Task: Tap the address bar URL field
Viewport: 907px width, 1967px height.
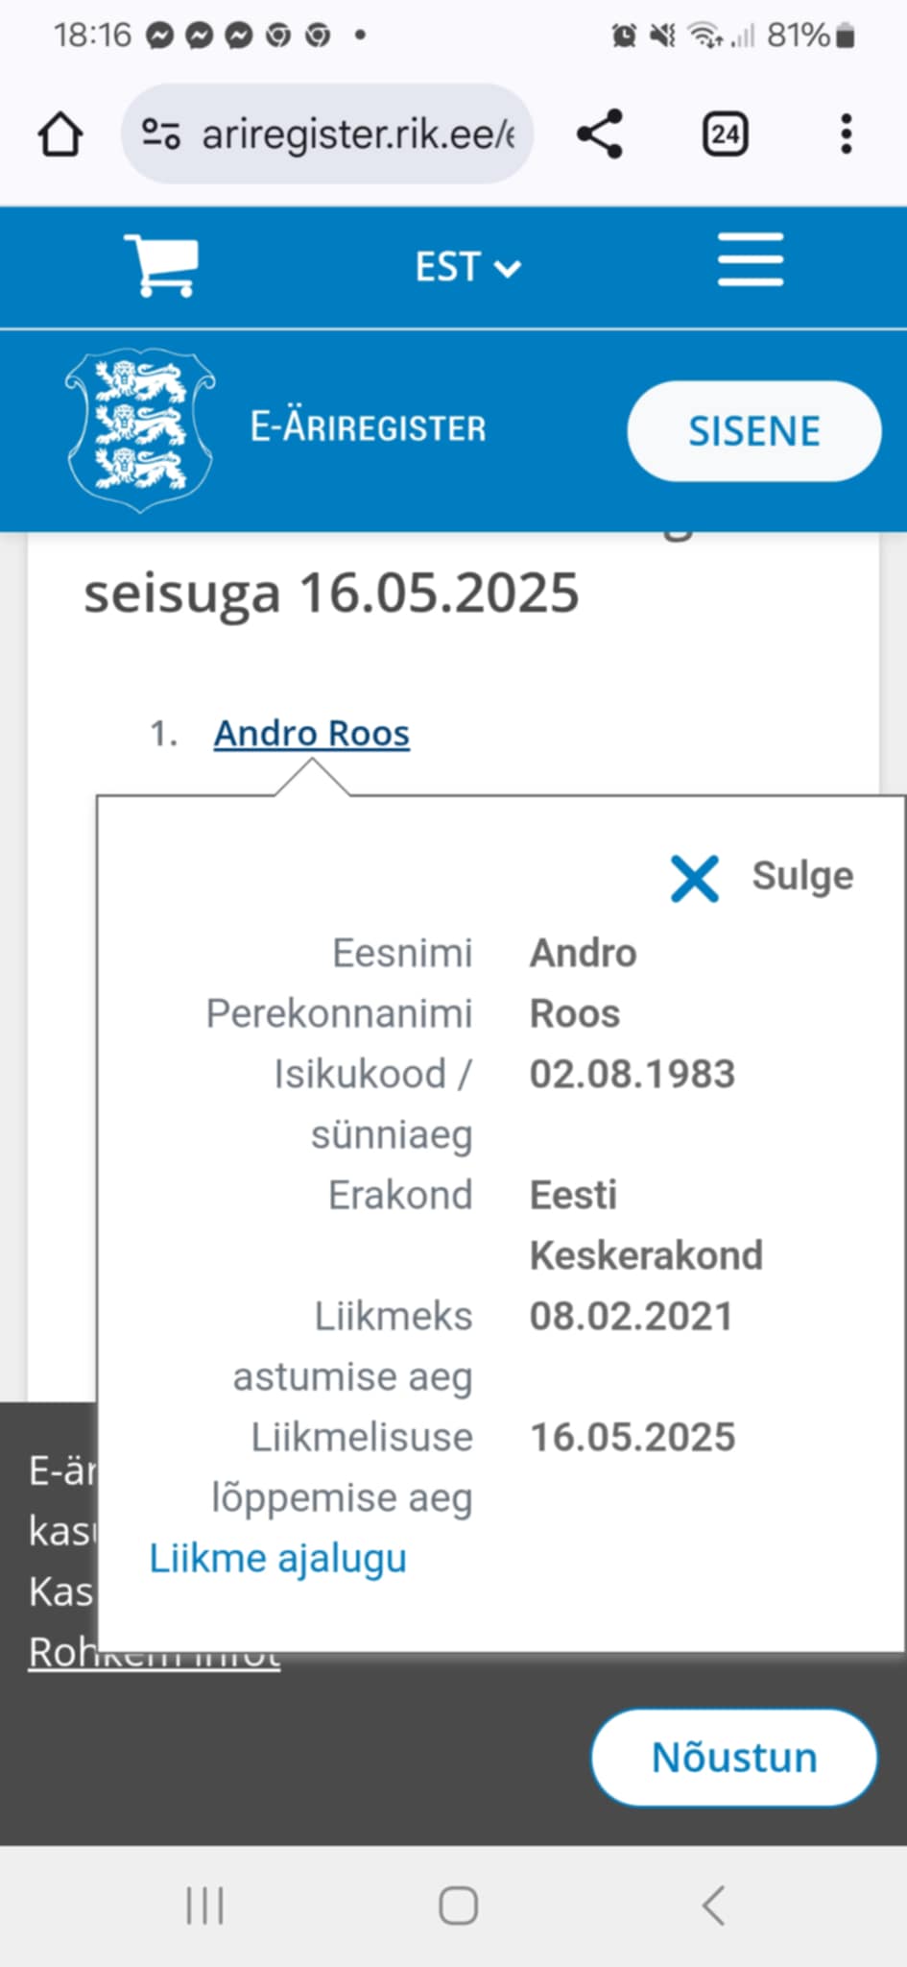Action: coord(327,134)
